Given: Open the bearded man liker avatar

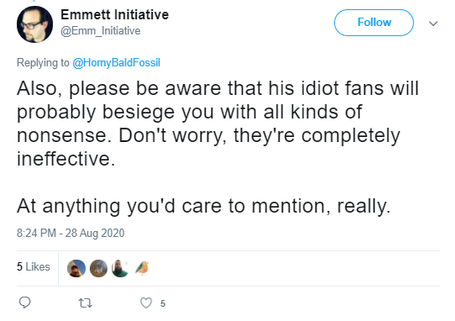Looking at the screenshot, I should pyautogui.click(x=120, y=268).
